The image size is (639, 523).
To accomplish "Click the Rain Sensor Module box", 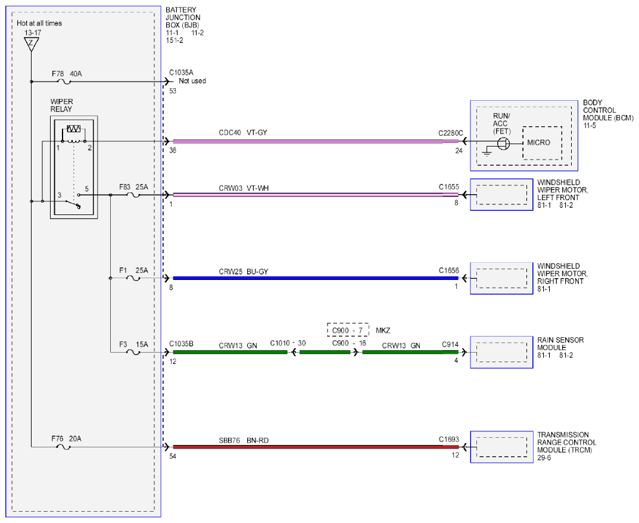I will (x=501, y=352).
